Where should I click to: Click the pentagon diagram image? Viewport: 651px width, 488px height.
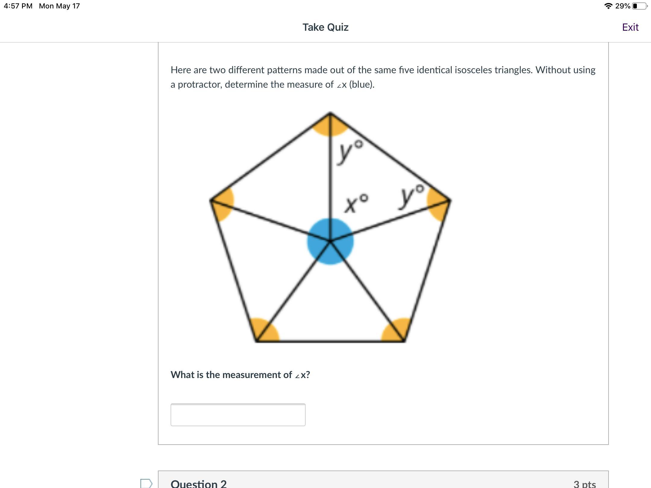click(330, 227)
